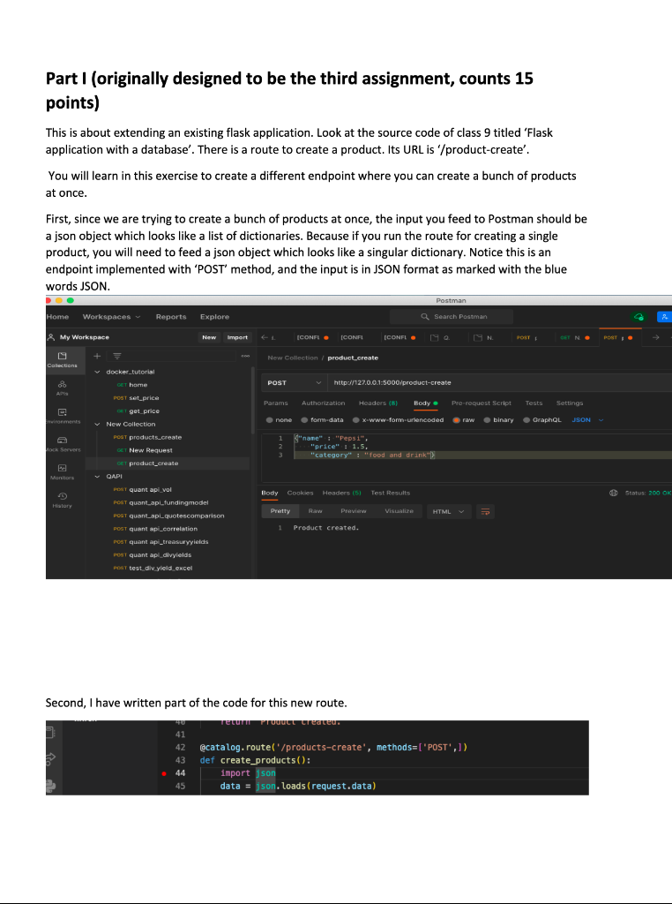Switch to the response Test Results tab
This screenshot has height=904, width=672.
tap(391, 493)
